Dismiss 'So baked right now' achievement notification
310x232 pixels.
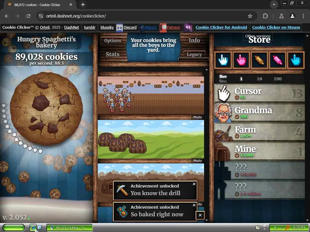click(194, 205)
